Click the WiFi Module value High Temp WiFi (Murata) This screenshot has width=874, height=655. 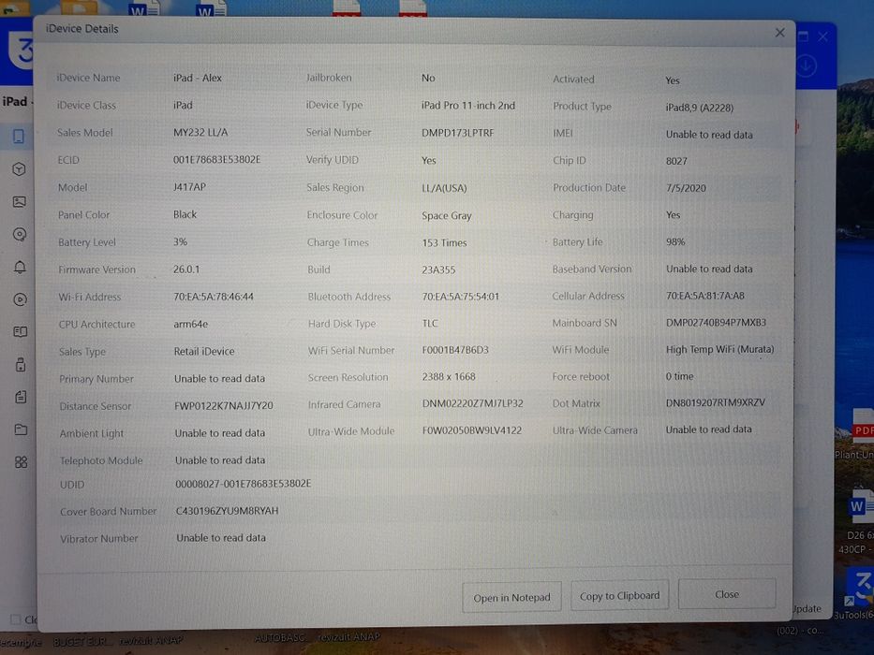[x=719, y=349]
